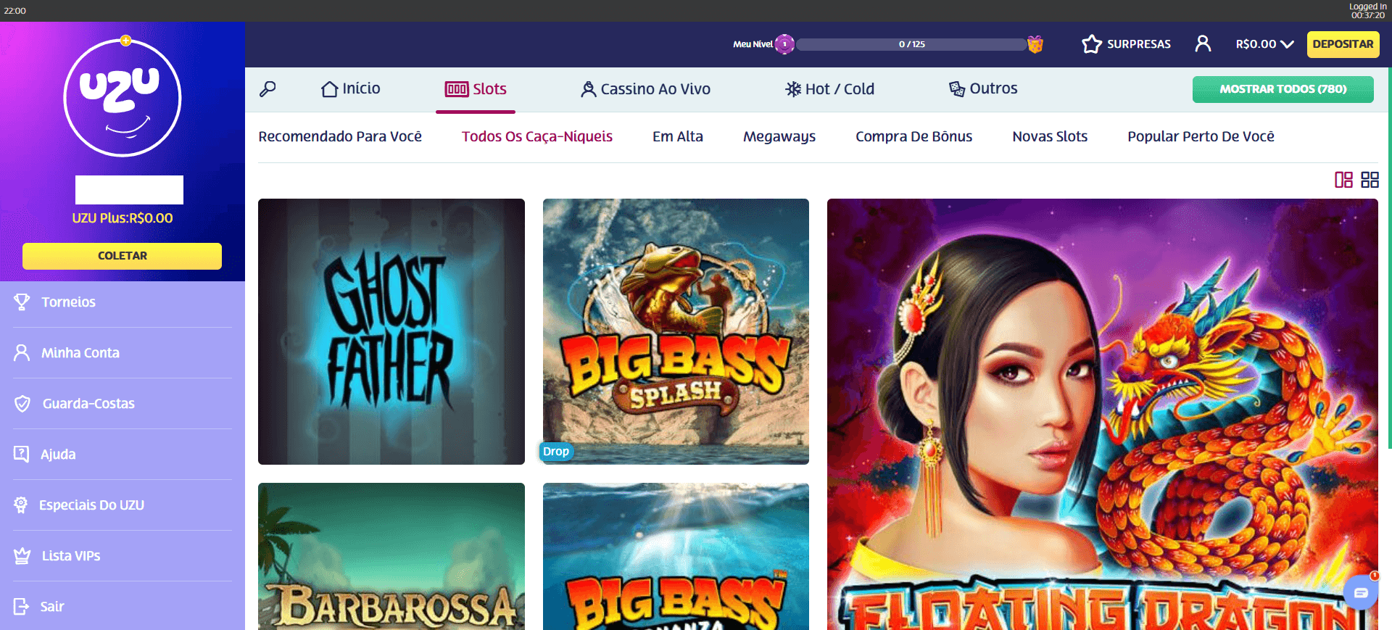Click the Guarda-Costas shield icon

22,404
